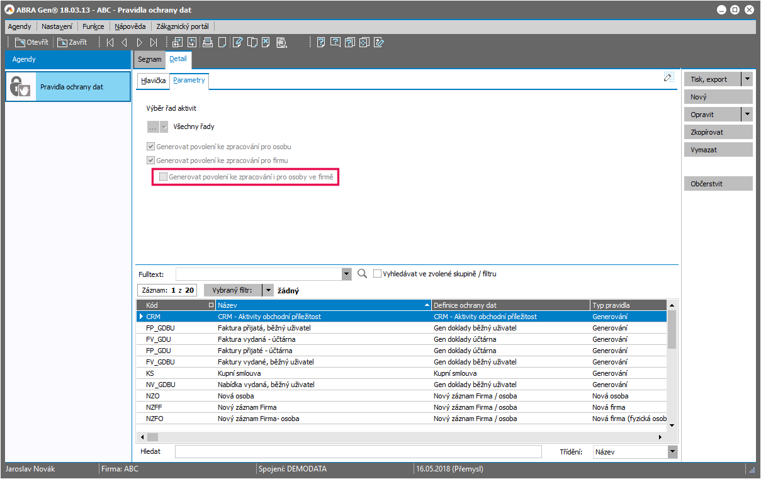Click the printer icon in toolbar

pyautogui.click(x=207, y=43)
